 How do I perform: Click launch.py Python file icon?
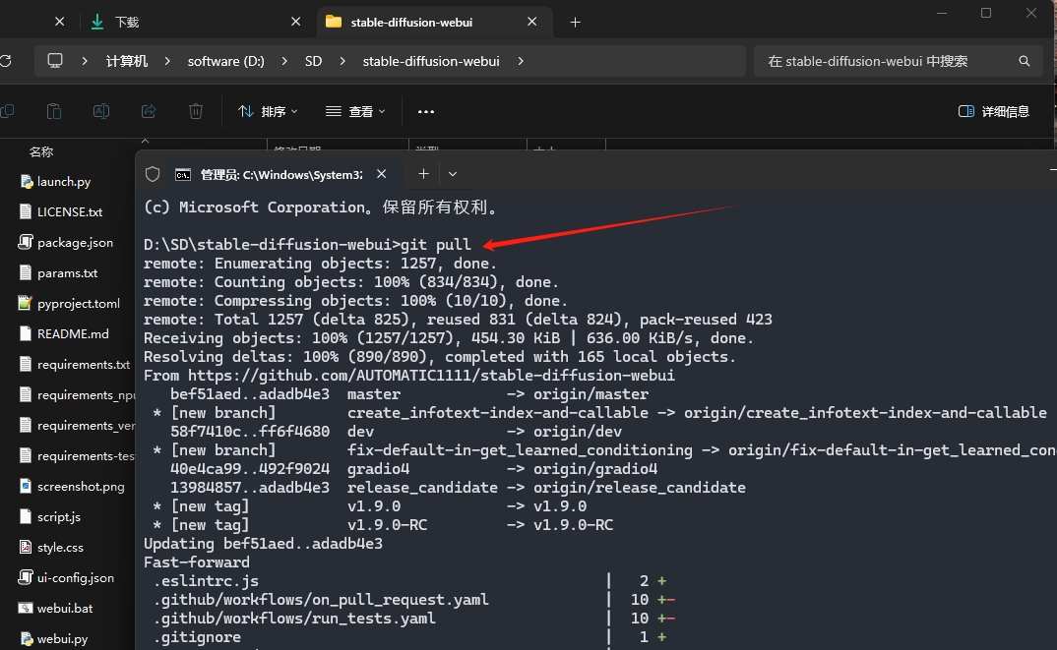tap(26, 182)
